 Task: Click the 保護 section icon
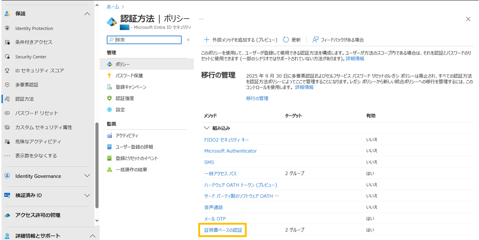click(7, 14)
